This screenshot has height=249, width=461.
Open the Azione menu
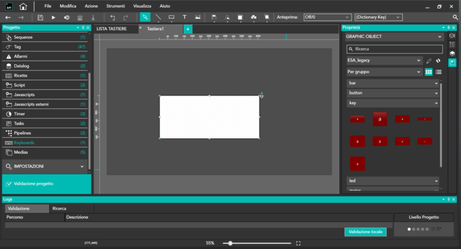pyautogui.click(x=91, y=6)
